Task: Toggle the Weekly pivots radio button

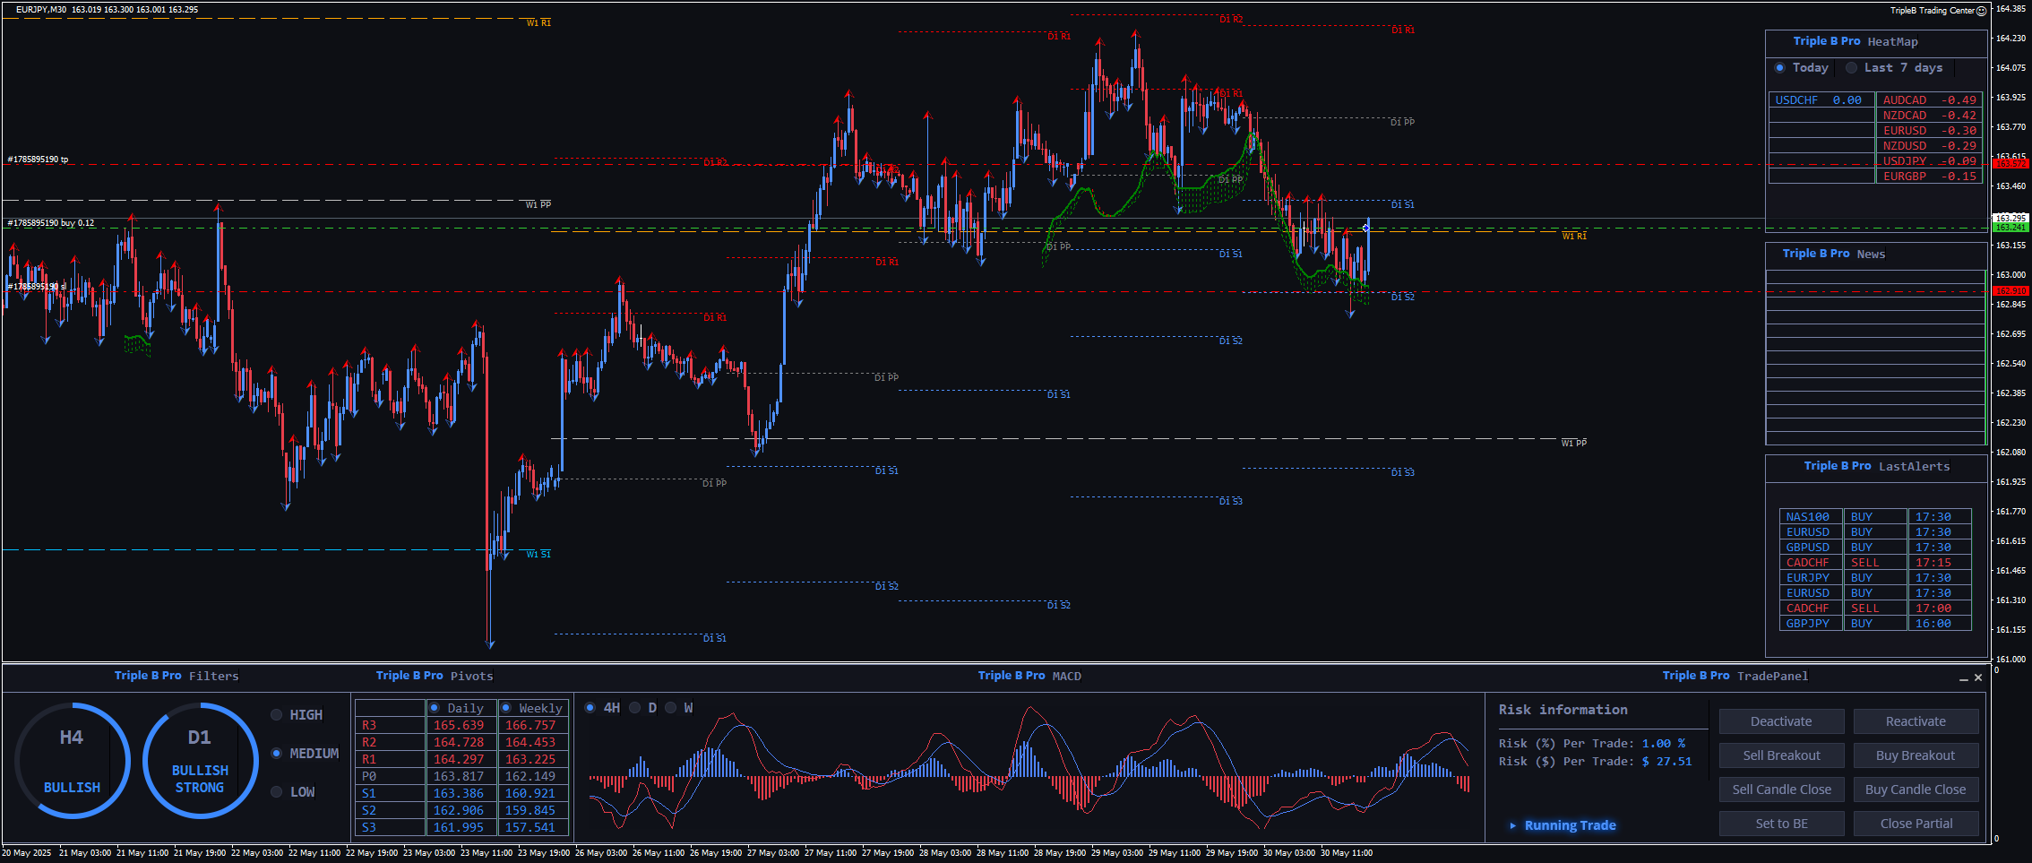Action: [506, 708]
